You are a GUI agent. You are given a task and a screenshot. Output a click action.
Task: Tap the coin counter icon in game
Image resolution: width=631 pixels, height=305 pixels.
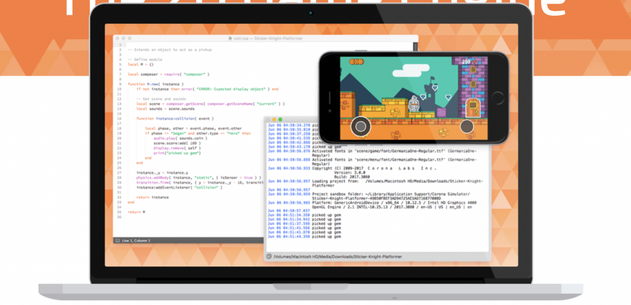point(356,62)
